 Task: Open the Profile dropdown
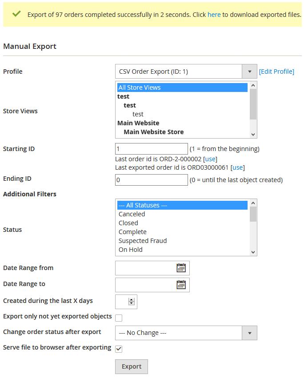186,72
